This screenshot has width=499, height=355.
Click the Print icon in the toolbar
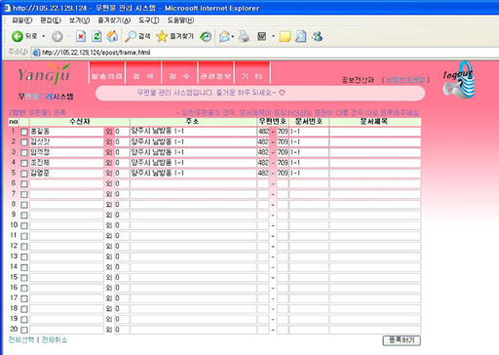pyautogui.click(x=244, y=36)
